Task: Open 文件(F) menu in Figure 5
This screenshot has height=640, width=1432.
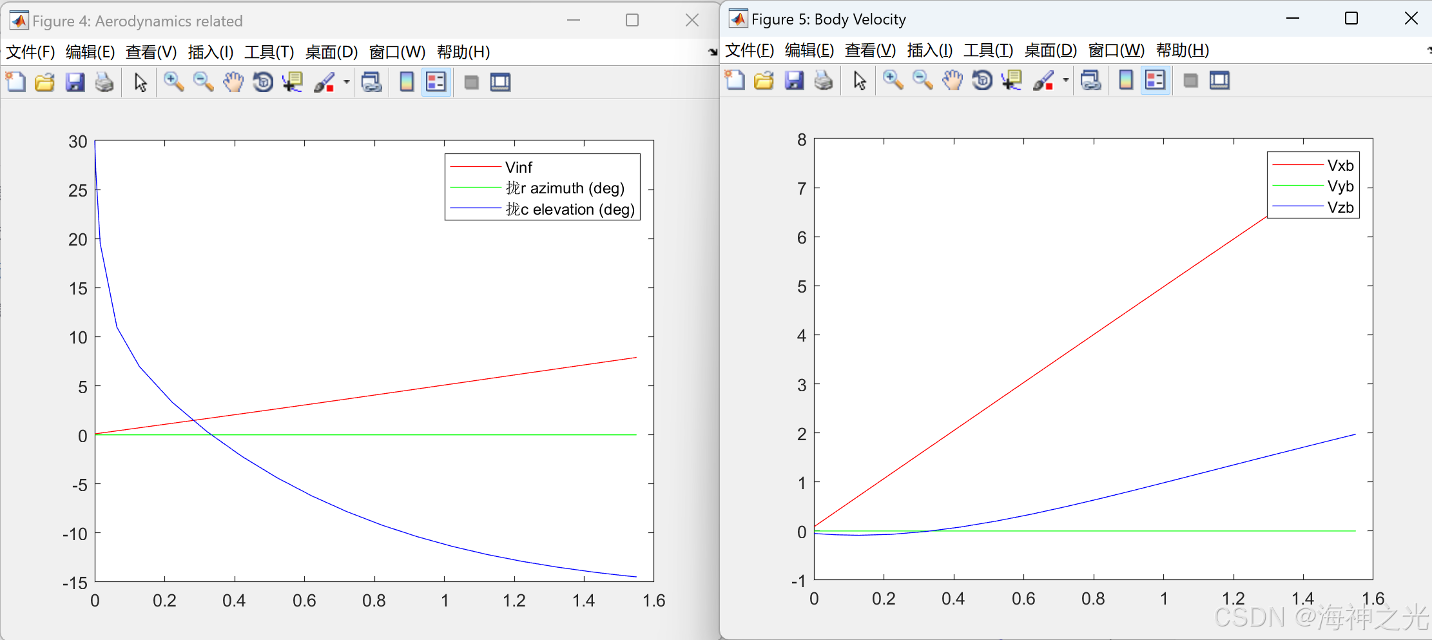Action: tap(750, 50)
